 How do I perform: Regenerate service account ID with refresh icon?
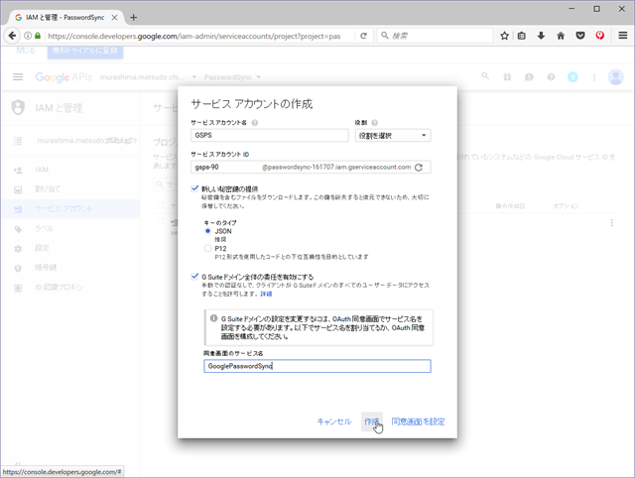pos(419,168)
